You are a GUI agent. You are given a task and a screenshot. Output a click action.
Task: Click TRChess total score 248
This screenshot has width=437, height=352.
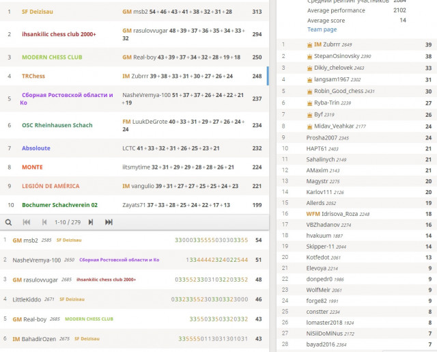[x=257, y=76]
